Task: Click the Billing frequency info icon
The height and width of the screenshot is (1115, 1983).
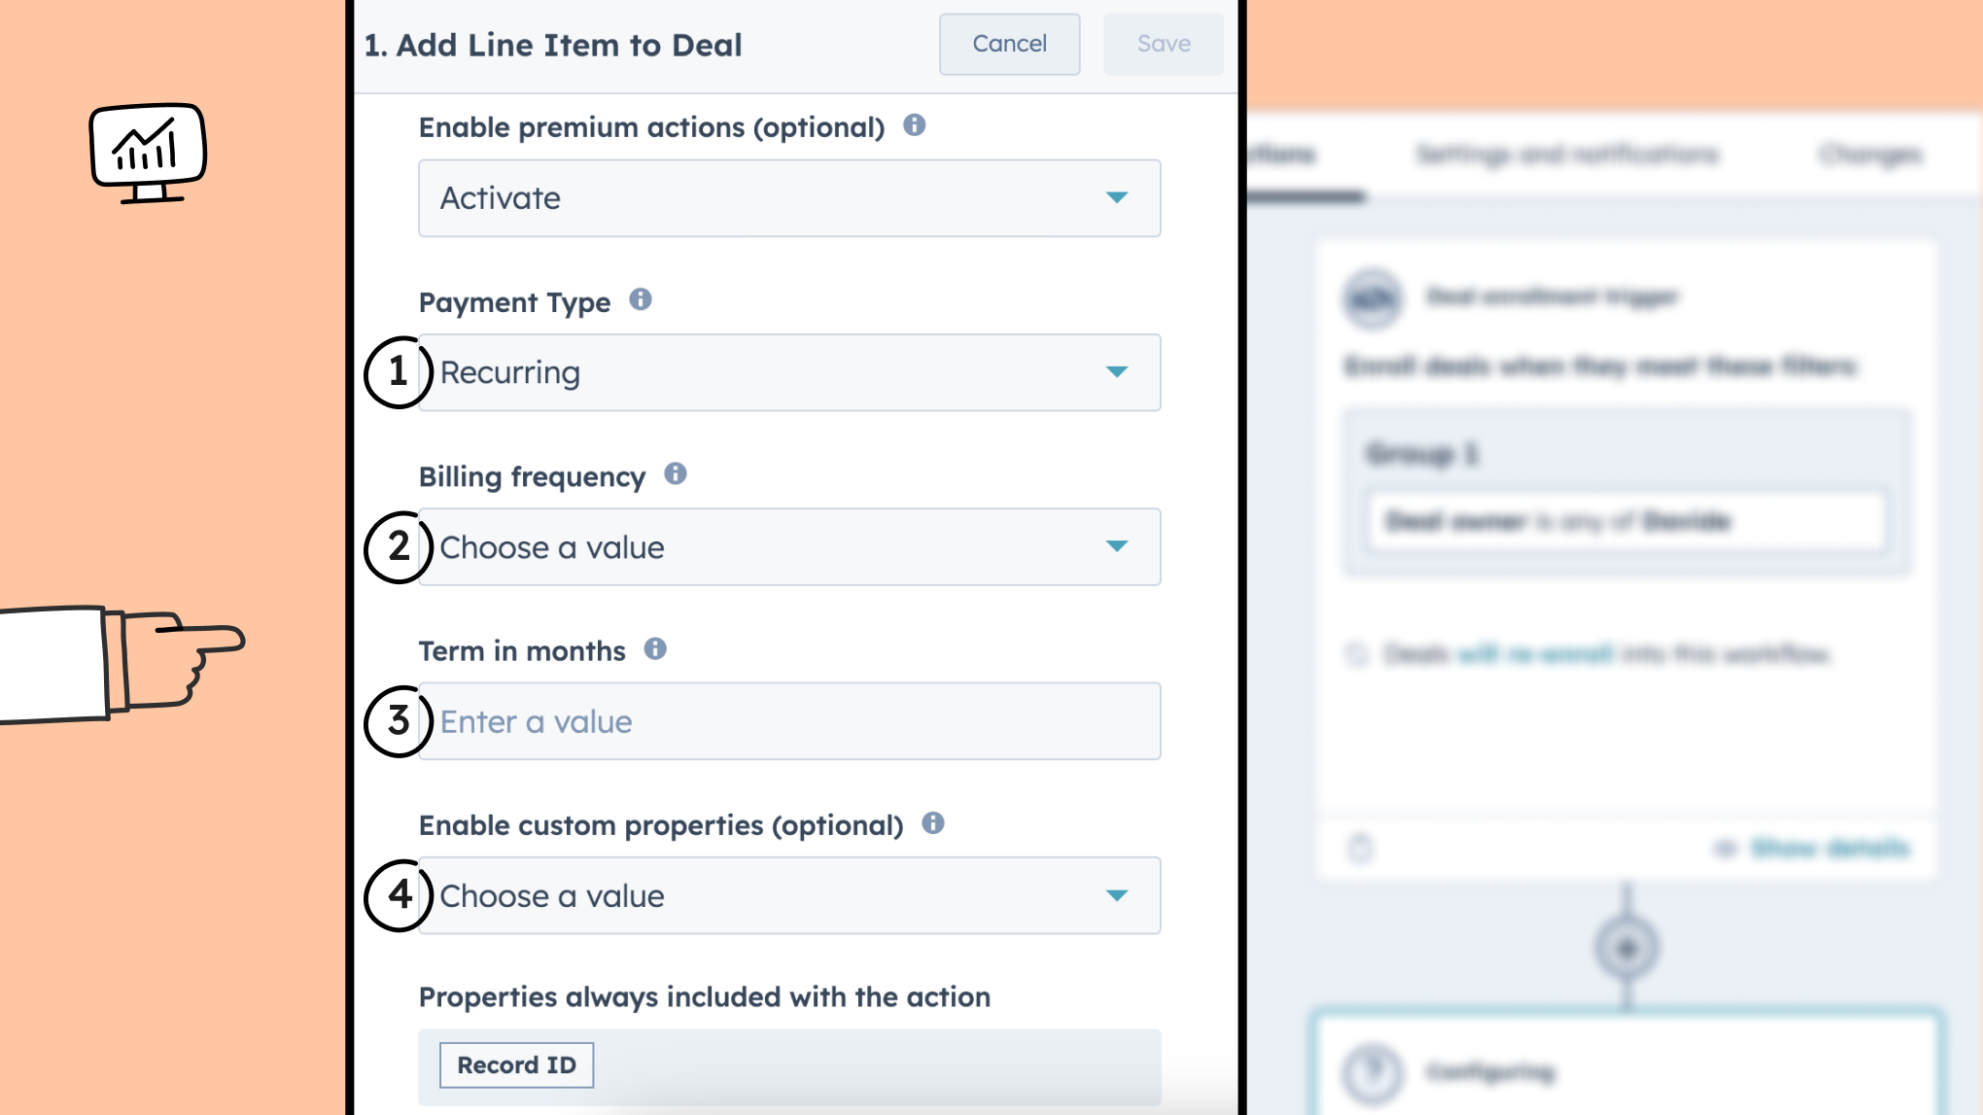Action: tap(675, 474)
